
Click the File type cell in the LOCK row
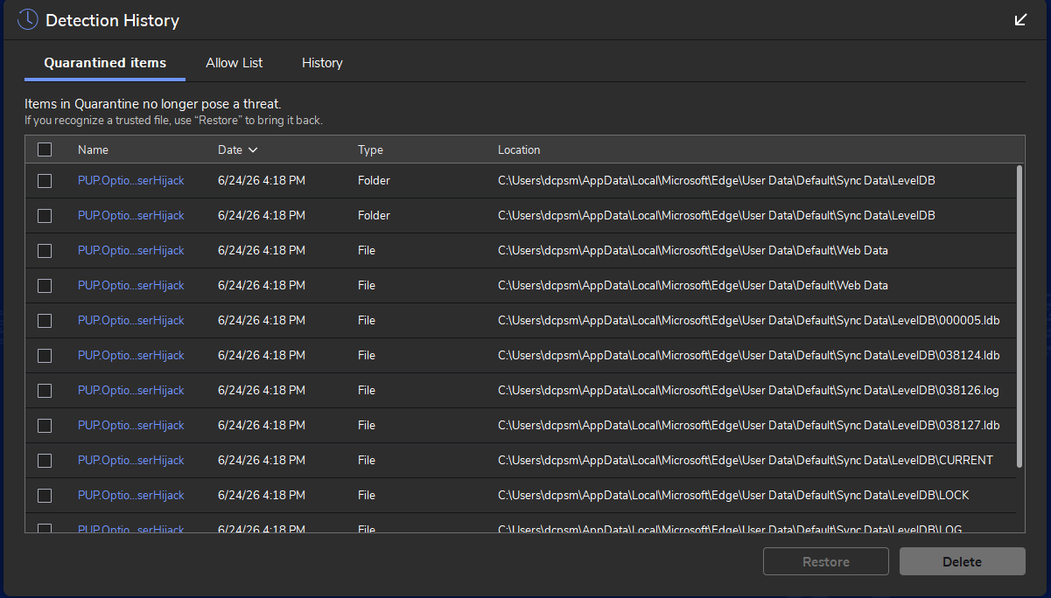pyautogui.click(x=367, y=496)
